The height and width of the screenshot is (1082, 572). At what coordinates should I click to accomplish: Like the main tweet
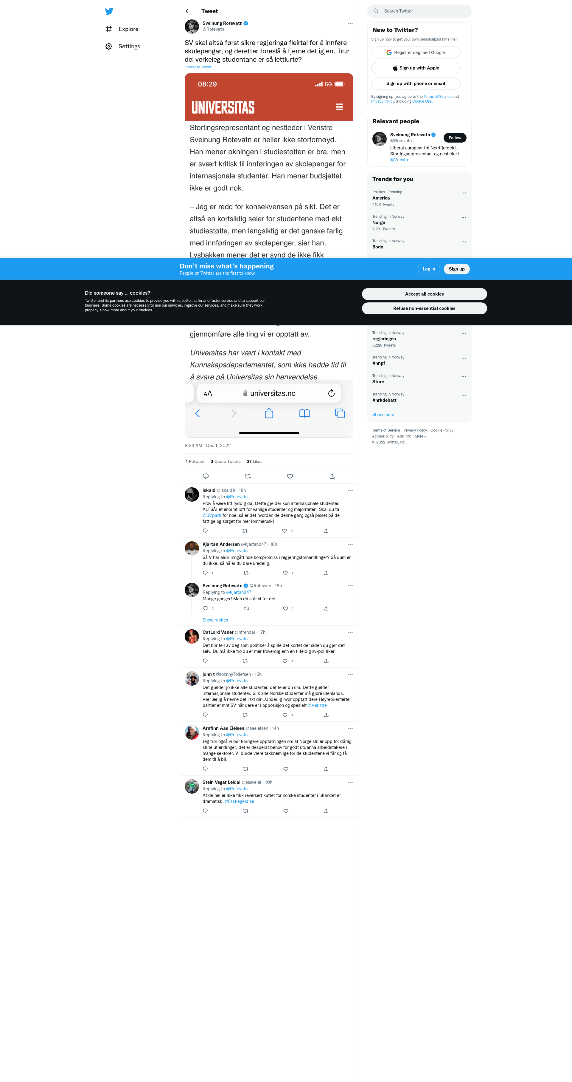[290, 476]
